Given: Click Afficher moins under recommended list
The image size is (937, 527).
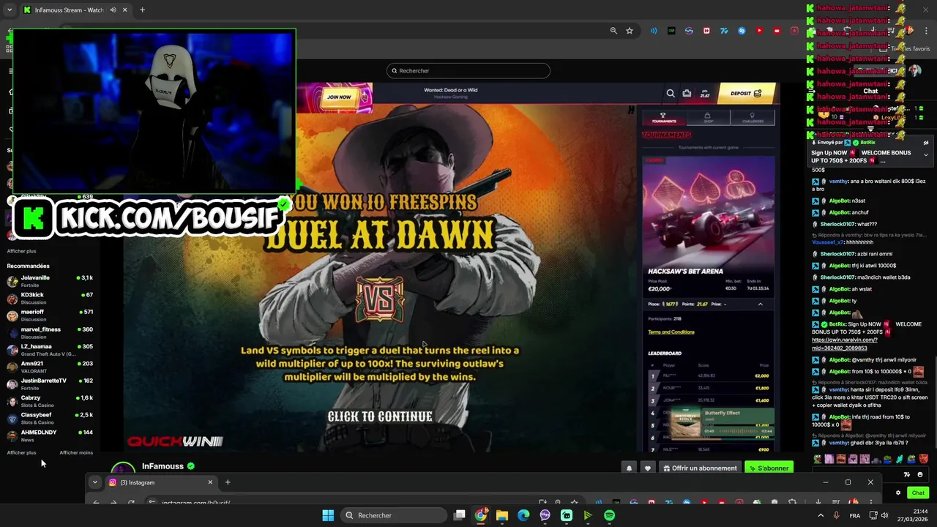Looking at the screenshot, I should tap(76, 452).
